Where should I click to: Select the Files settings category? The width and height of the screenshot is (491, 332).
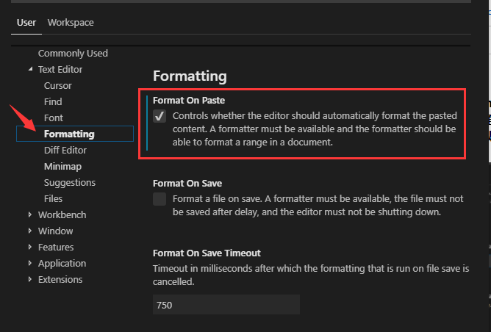(53, 198)
